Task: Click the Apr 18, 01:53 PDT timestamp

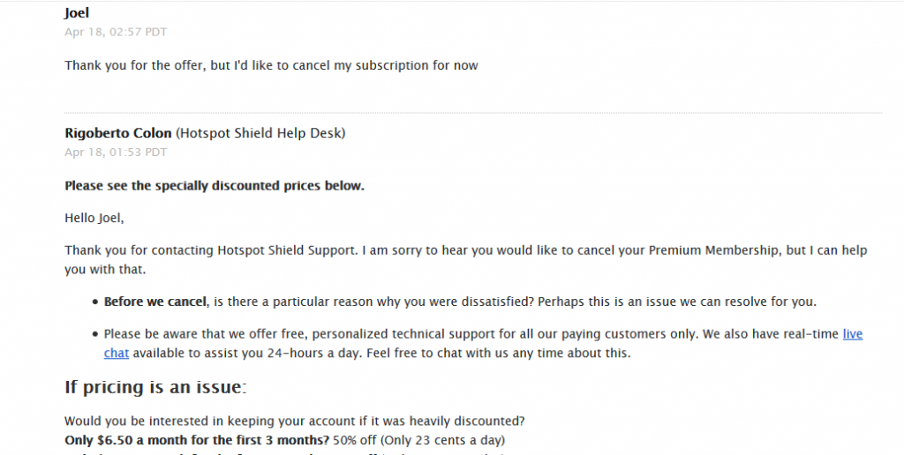Action: [x=116, y=153]
